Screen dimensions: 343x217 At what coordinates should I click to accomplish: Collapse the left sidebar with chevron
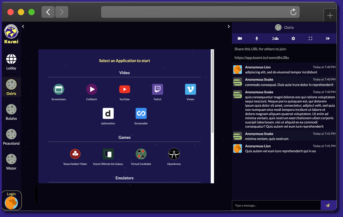coord(23,26)
